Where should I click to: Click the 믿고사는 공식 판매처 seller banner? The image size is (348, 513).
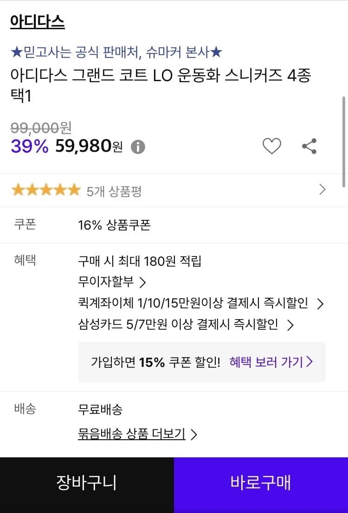point(116,52)
